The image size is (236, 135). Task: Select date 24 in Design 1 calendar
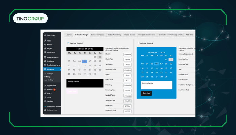(69, 74)
